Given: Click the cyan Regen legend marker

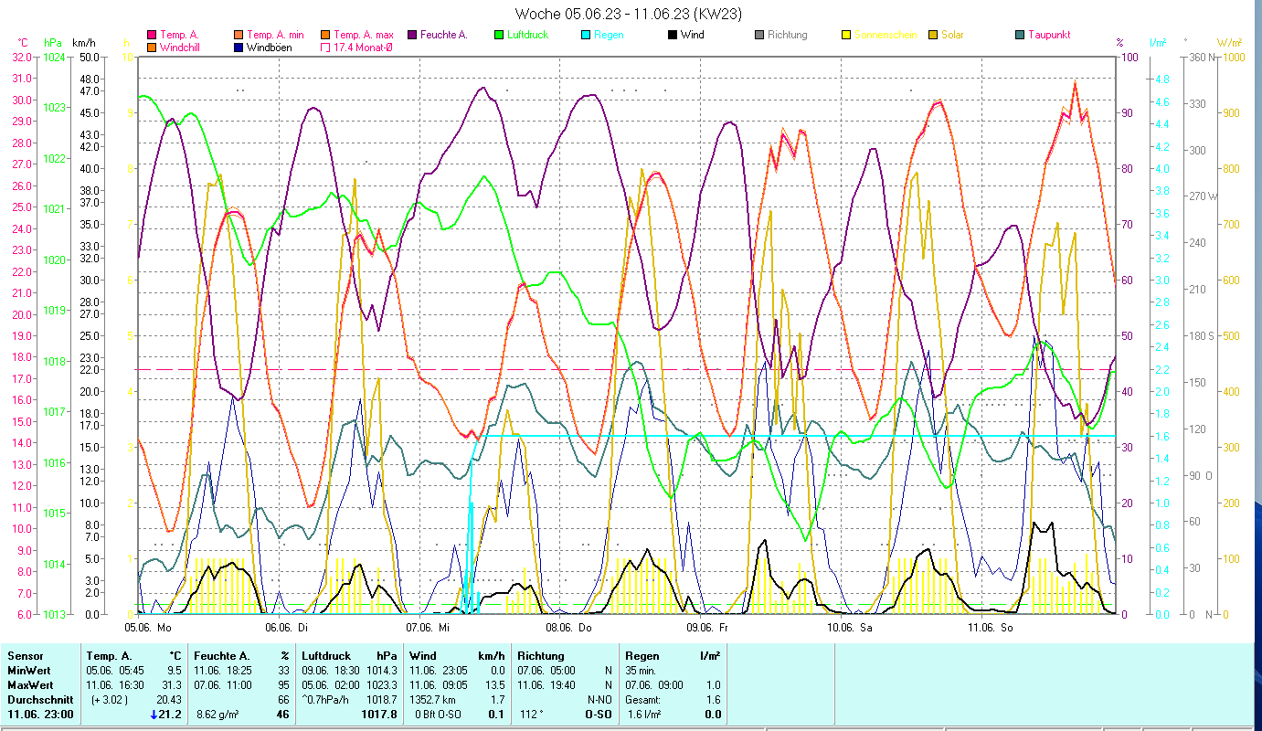Looking at the screenshot, I should pyautogui.click(x=586, y=36).
